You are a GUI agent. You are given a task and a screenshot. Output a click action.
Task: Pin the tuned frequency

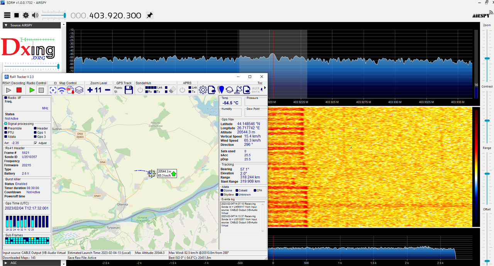[149, 15]
